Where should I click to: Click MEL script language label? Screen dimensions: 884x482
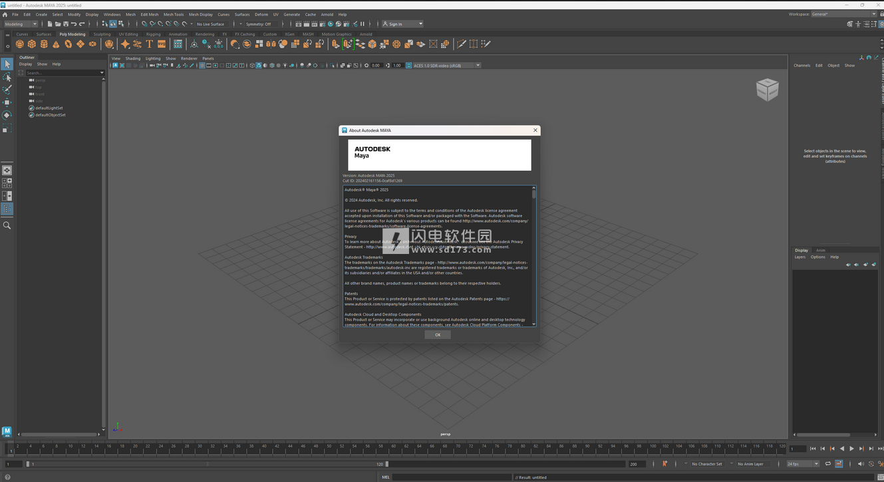[386, 477]
